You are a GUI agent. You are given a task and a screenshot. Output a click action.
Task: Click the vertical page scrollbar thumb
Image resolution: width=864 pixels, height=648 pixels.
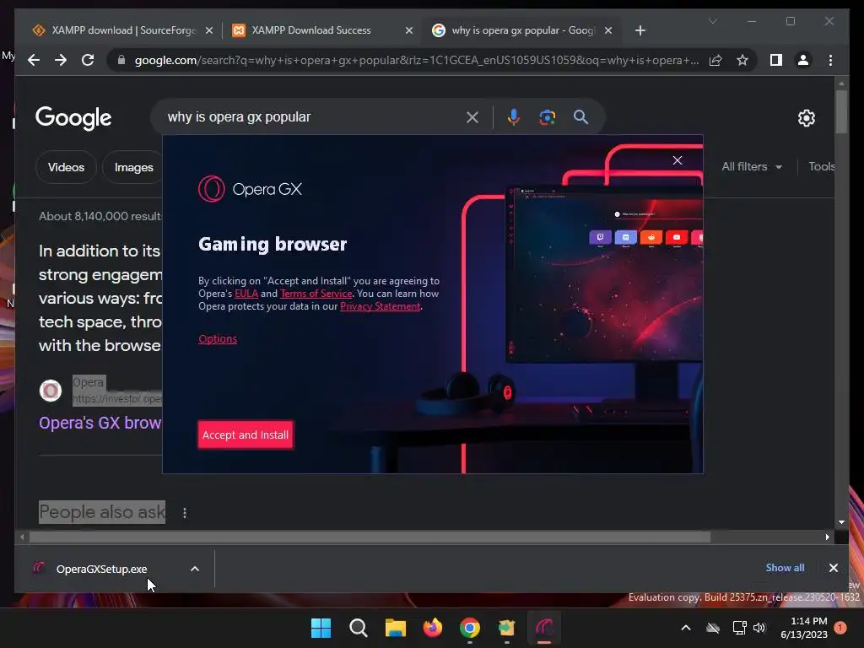tap(841, 112)
